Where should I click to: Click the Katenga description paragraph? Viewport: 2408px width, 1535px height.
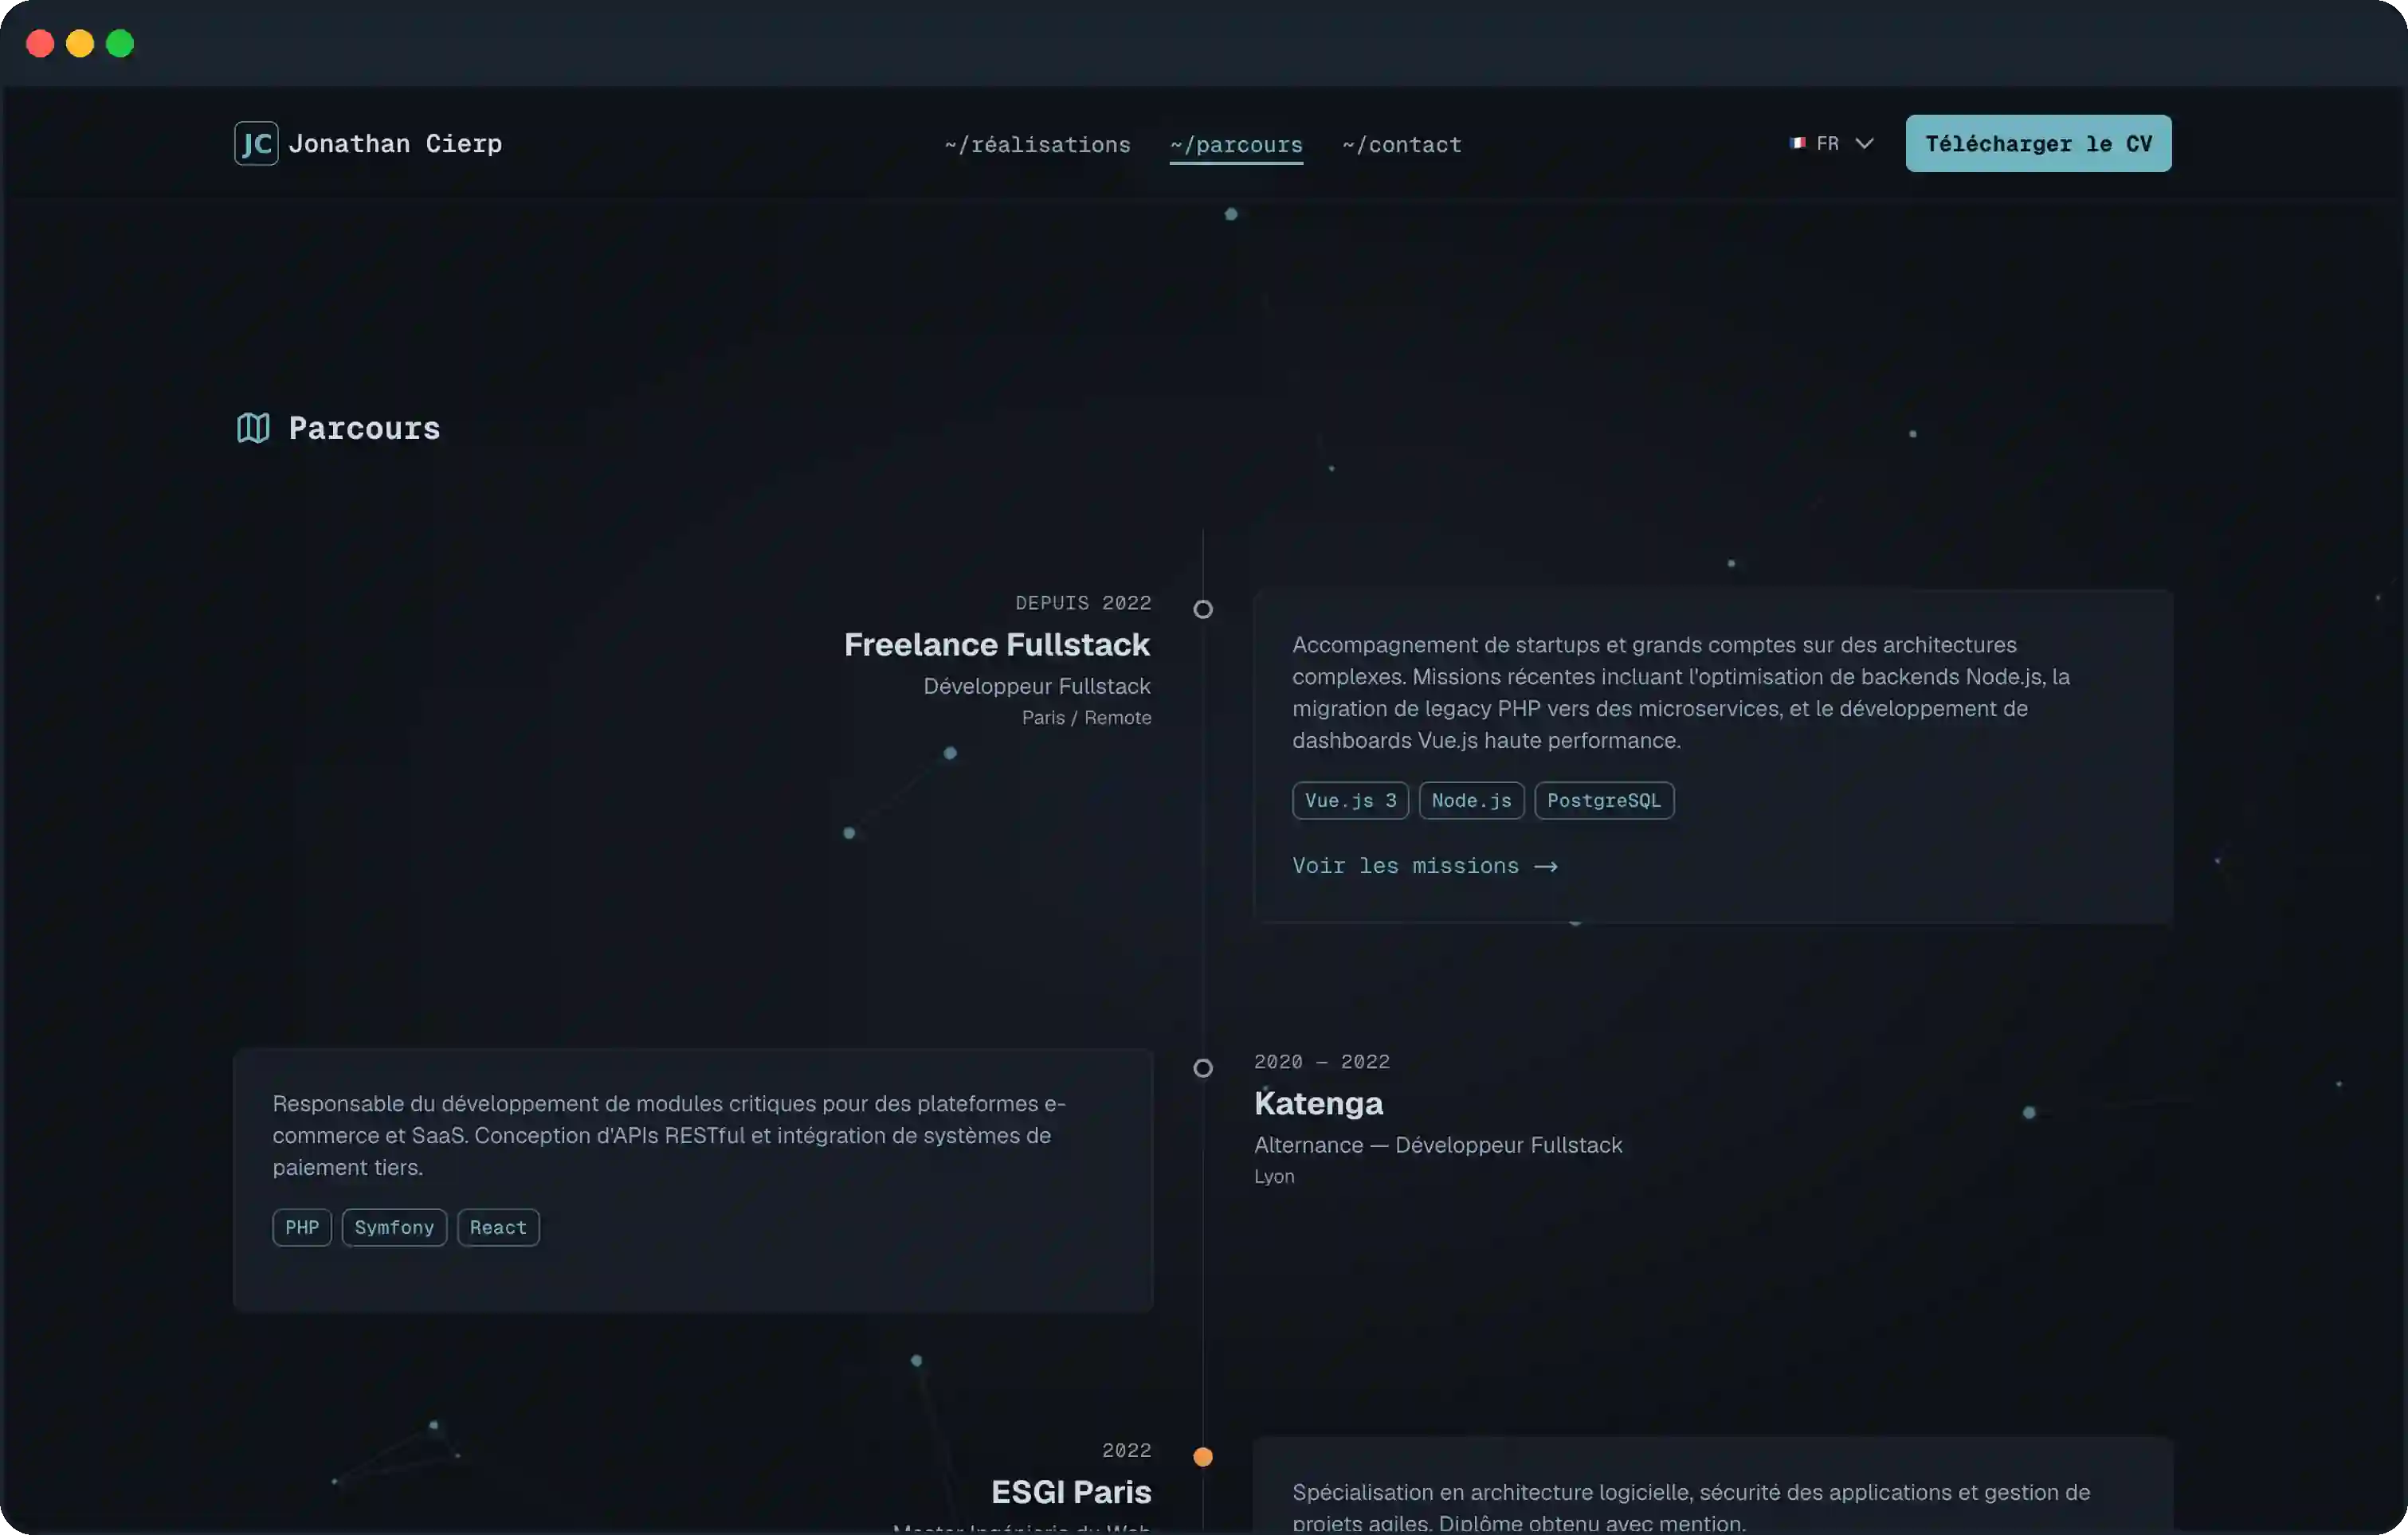[669, 1136]
